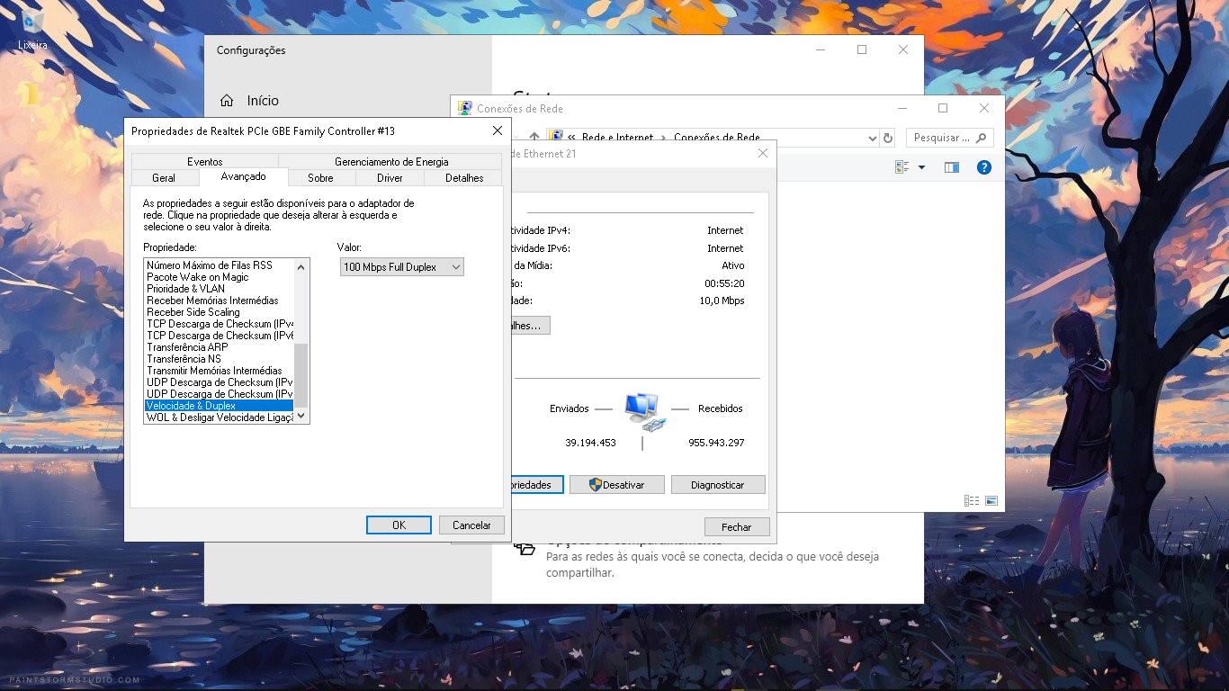Open the view options dropdown arrow

tap(921, 167)
